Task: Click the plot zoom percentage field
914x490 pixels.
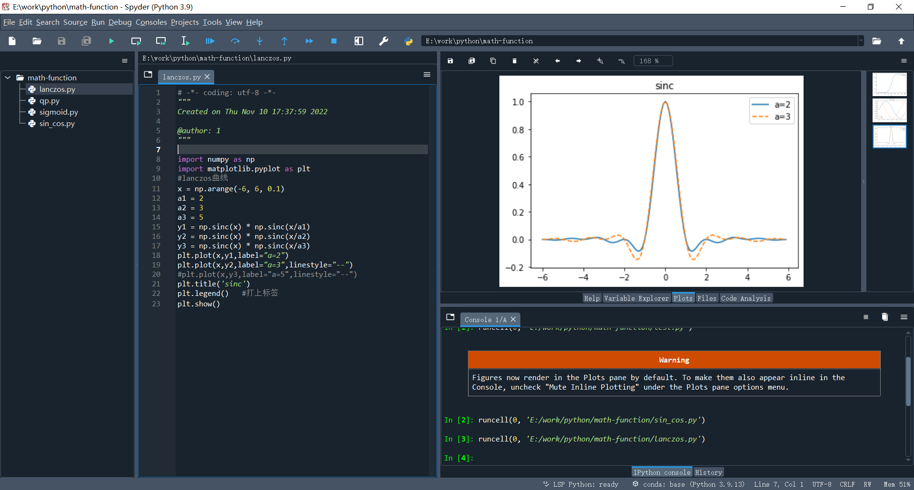Action: [653, 61]
